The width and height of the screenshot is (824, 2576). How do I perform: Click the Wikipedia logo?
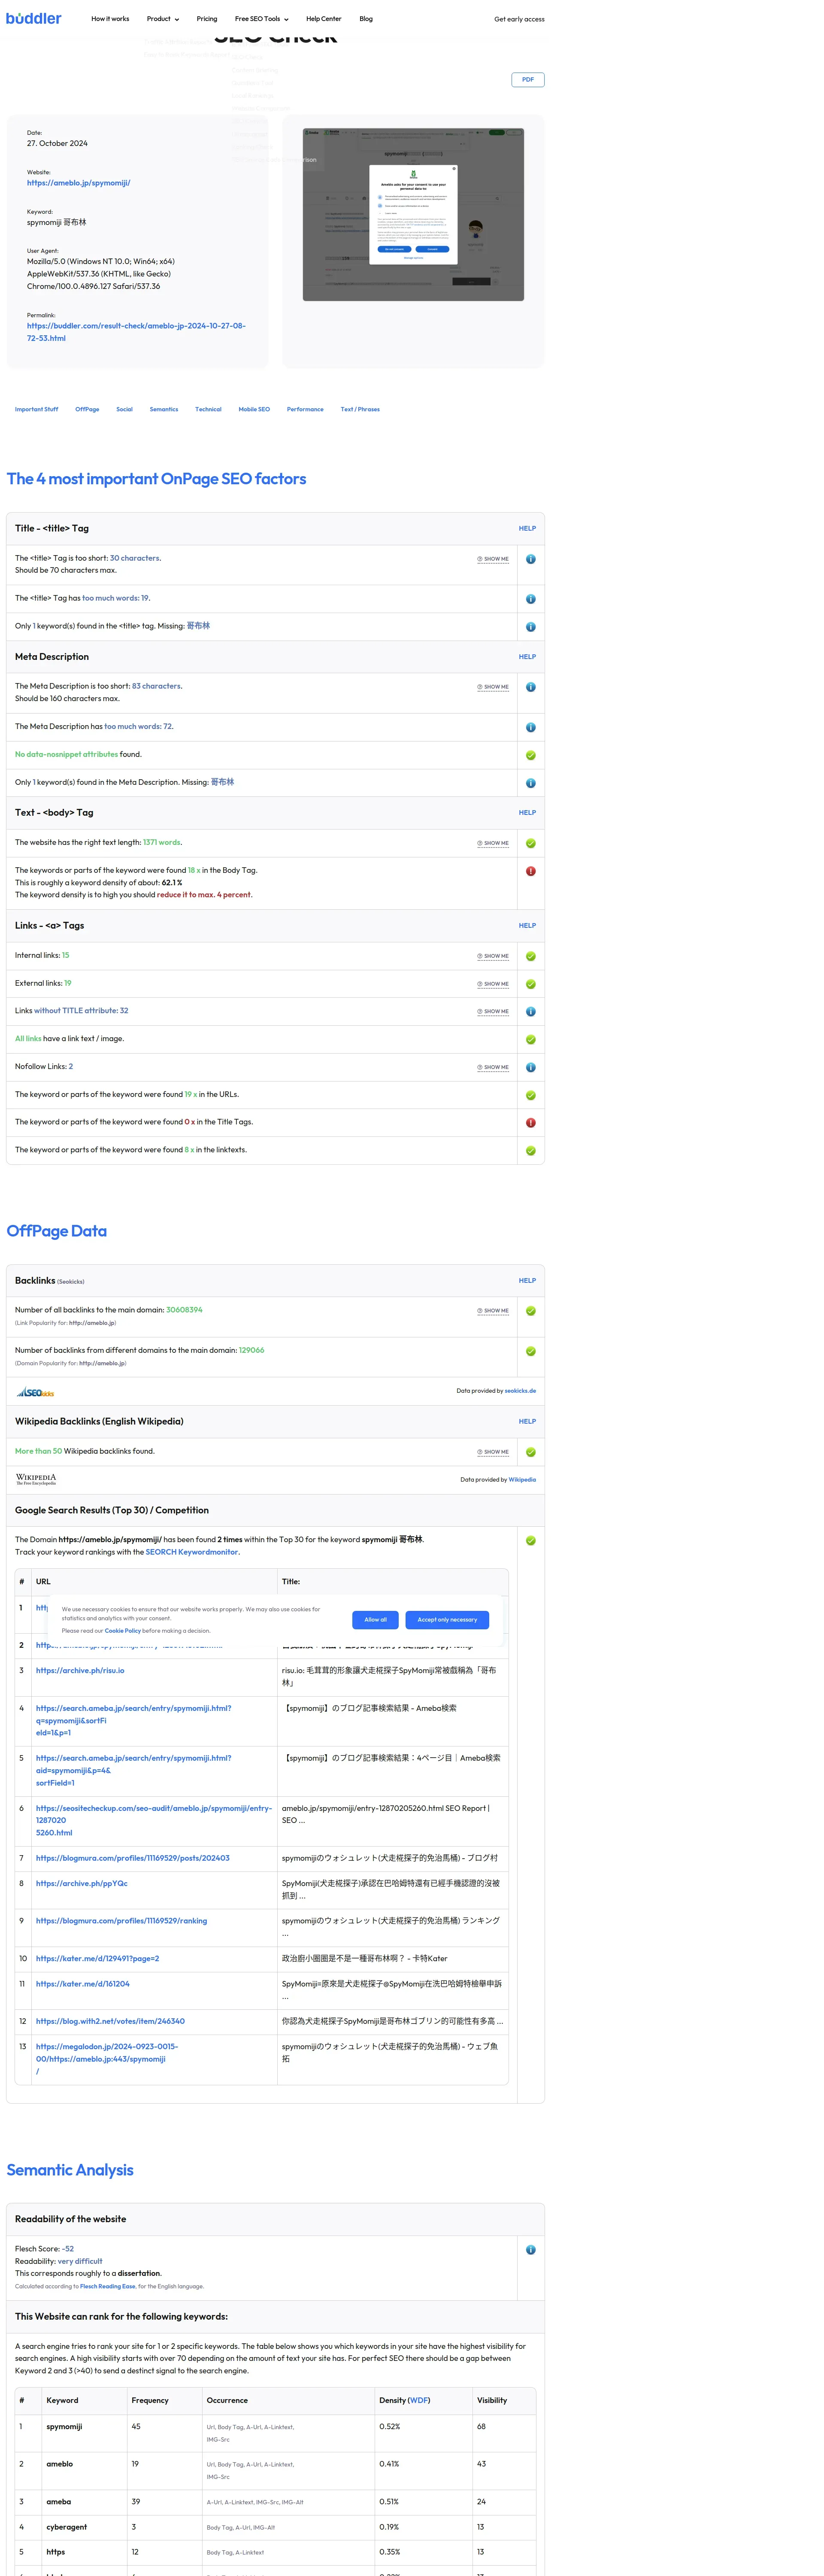36,1479
